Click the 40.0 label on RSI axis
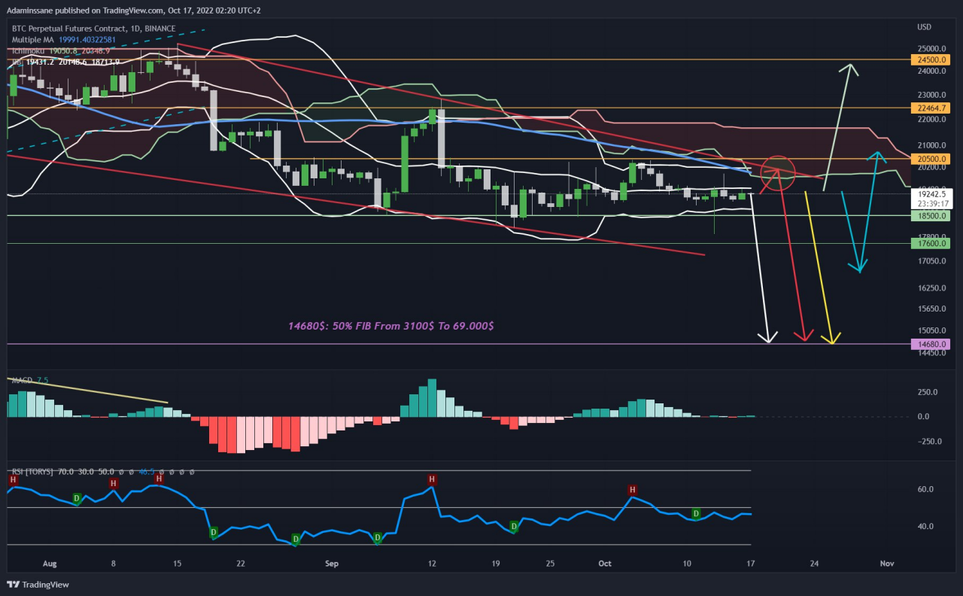Viewport: 963px width, 596px height. pyautogui.click(x=925, y=527)
